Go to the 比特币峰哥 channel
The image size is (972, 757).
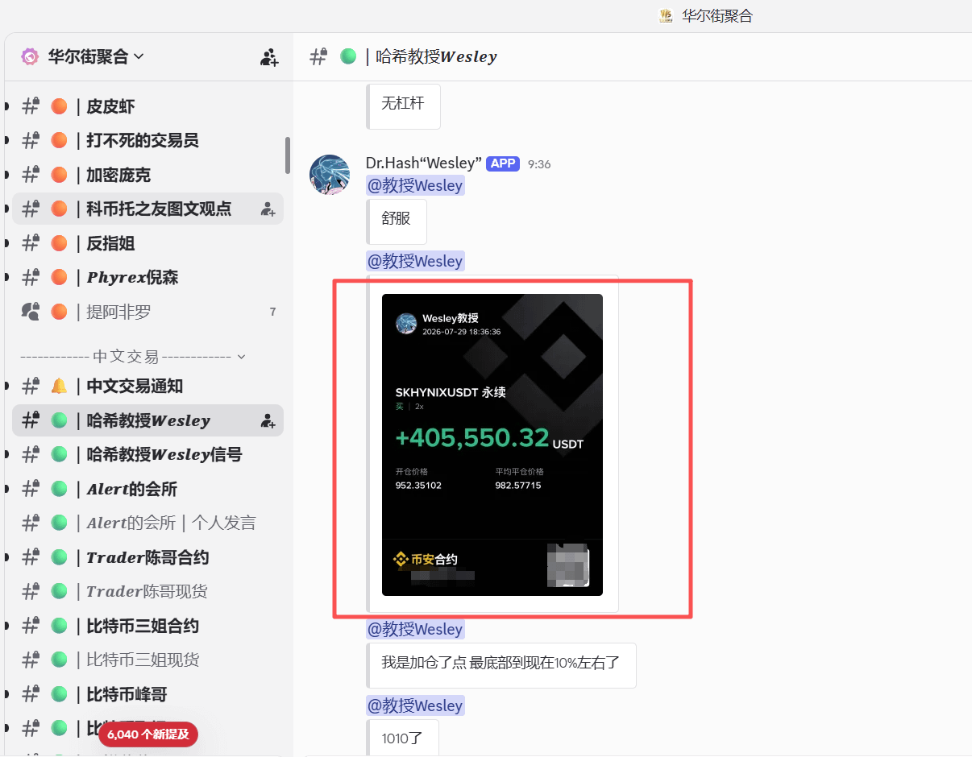[147, 694]
